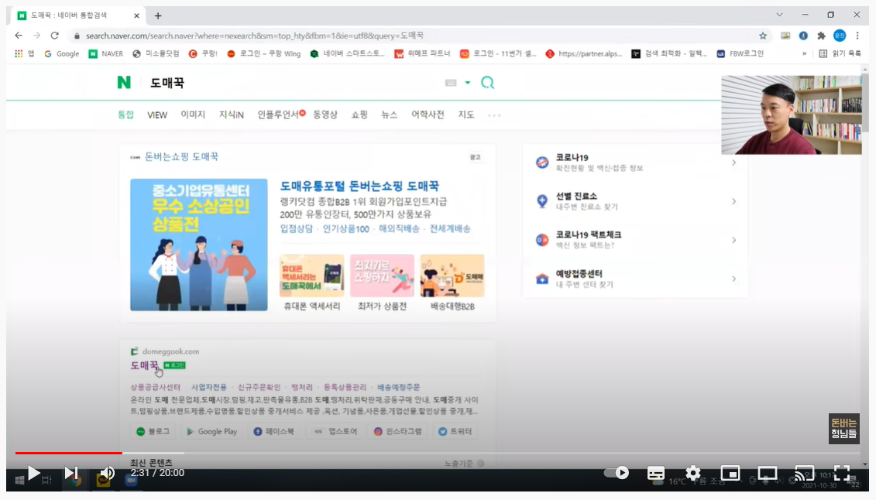Open 상품공급사센터 sublink

(156, 387)
